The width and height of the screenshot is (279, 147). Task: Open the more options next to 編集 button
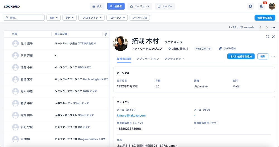(273, 56)
